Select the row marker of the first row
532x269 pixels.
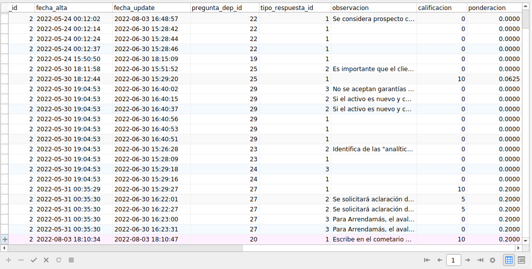tap(5, 19)
